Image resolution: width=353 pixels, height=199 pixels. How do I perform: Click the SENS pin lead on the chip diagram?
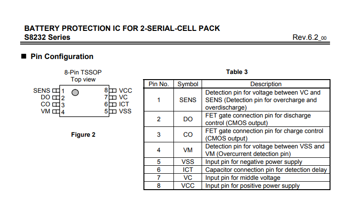[56, 91]
